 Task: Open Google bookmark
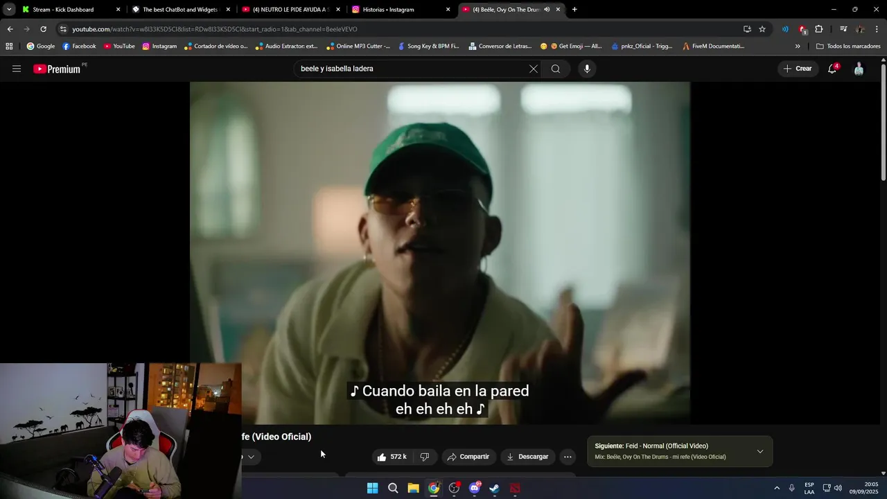pos(40,46)
